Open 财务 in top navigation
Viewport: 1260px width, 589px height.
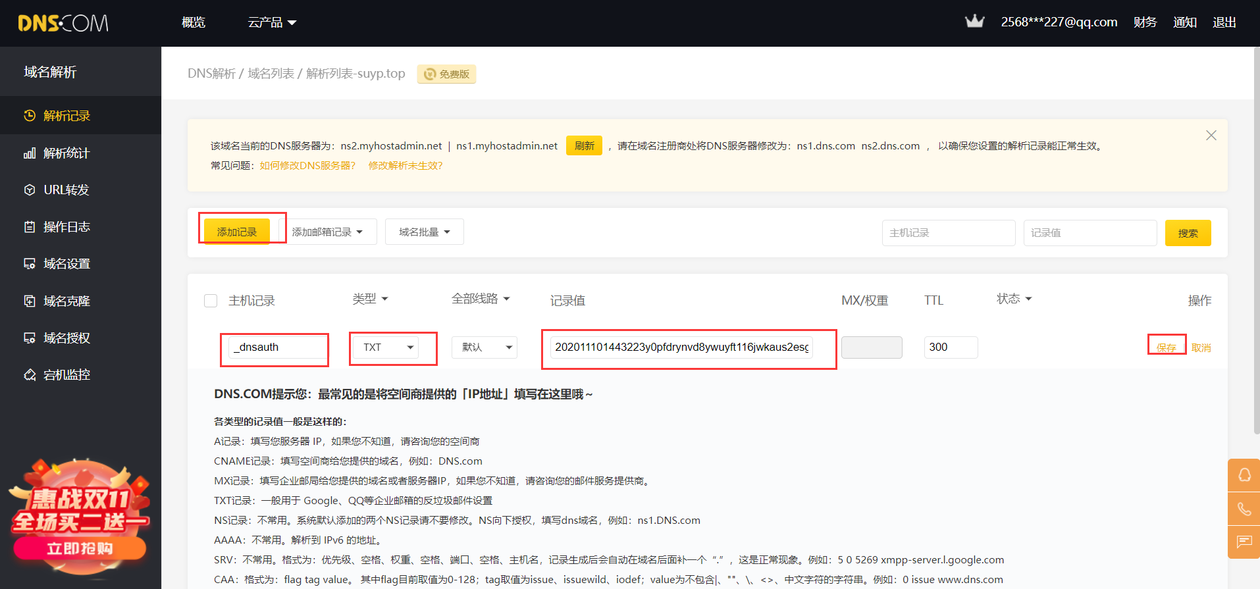point(1145,22)
